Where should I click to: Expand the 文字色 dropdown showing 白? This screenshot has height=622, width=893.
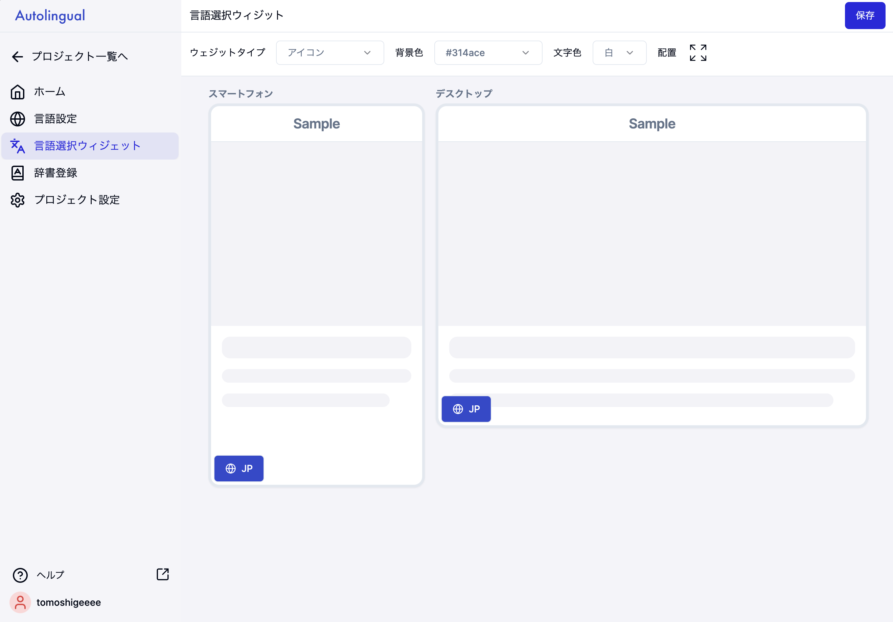click(x=619, y=52)
